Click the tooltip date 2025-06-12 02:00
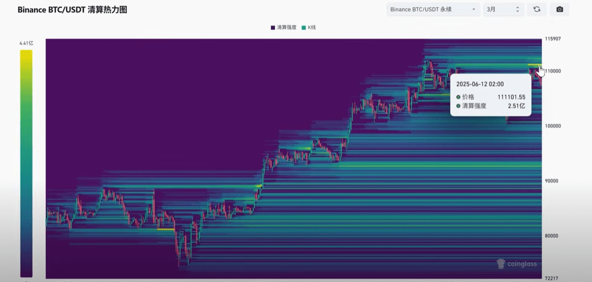 (x=480, y=84)
